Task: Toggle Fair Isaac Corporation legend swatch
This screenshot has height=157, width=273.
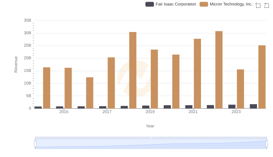Action: pos(149,4)
